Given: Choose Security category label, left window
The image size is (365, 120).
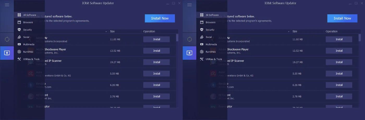Looking at the screenshot, I should click(28, 30).
